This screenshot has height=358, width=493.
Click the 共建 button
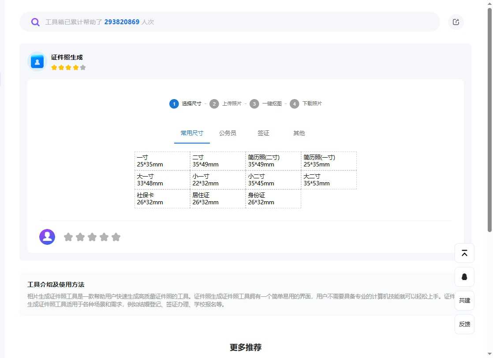tap(464, 300)
